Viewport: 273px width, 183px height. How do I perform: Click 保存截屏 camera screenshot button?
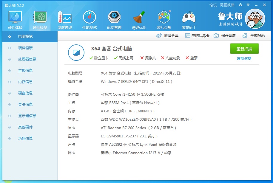[x=225, y=35]
